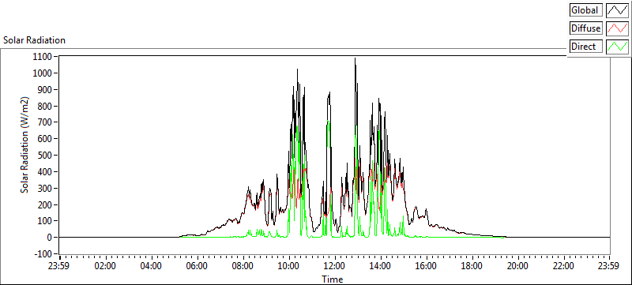Click the Solar Radiation chart title
Viewport: 632px width, 285px height.
coord(34,40)
